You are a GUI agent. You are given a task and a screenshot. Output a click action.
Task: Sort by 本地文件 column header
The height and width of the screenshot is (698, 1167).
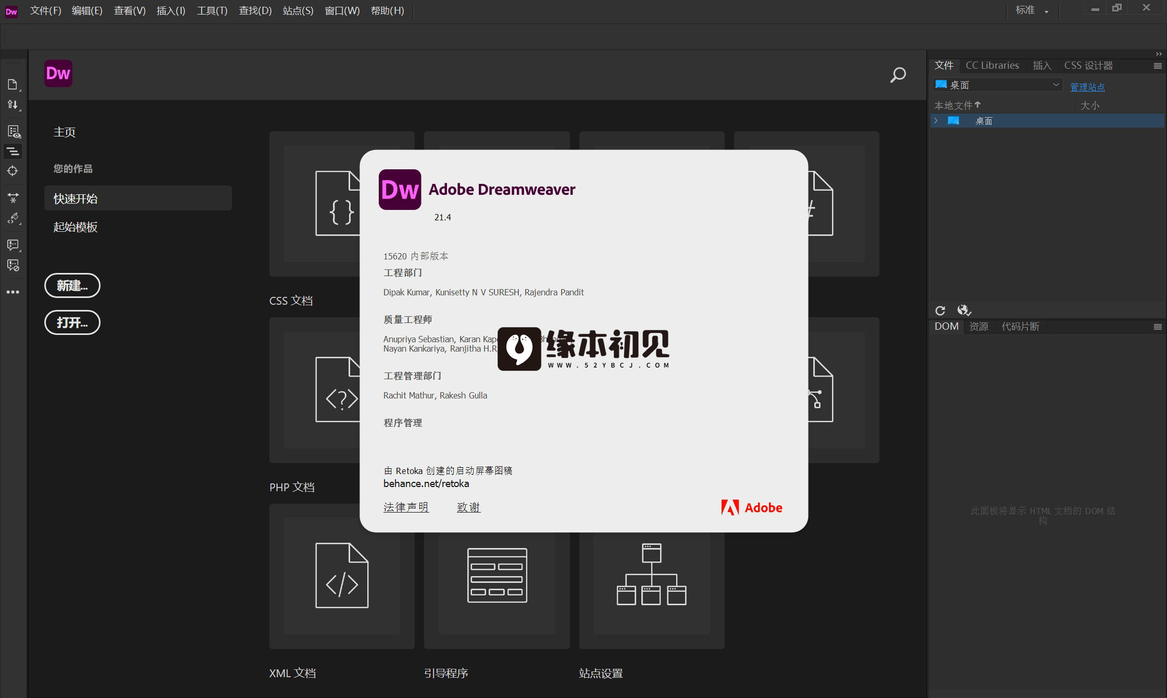957,105
